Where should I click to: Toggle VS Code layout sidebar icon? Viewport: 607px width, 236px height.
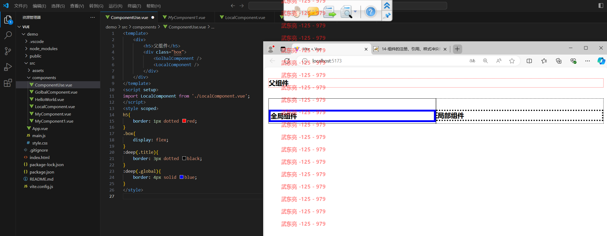(601, 6)
